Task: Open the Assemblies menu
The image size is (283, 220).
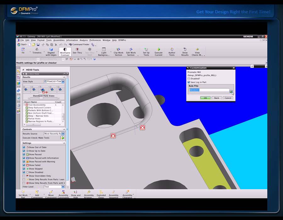Action: (59, 40)
